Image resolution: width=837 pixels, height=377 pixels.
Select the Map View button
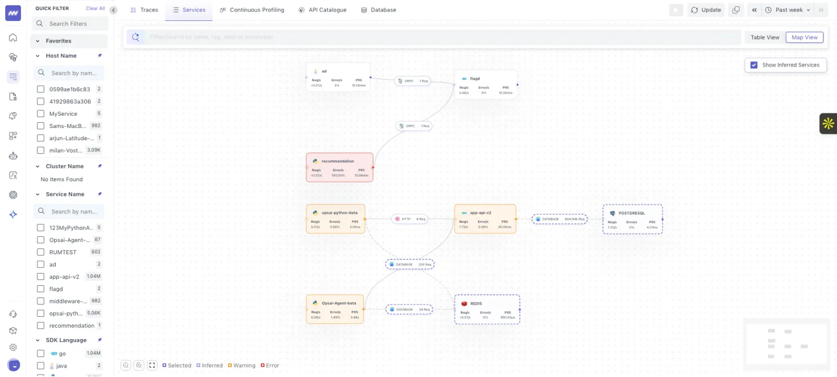(804, 37)
